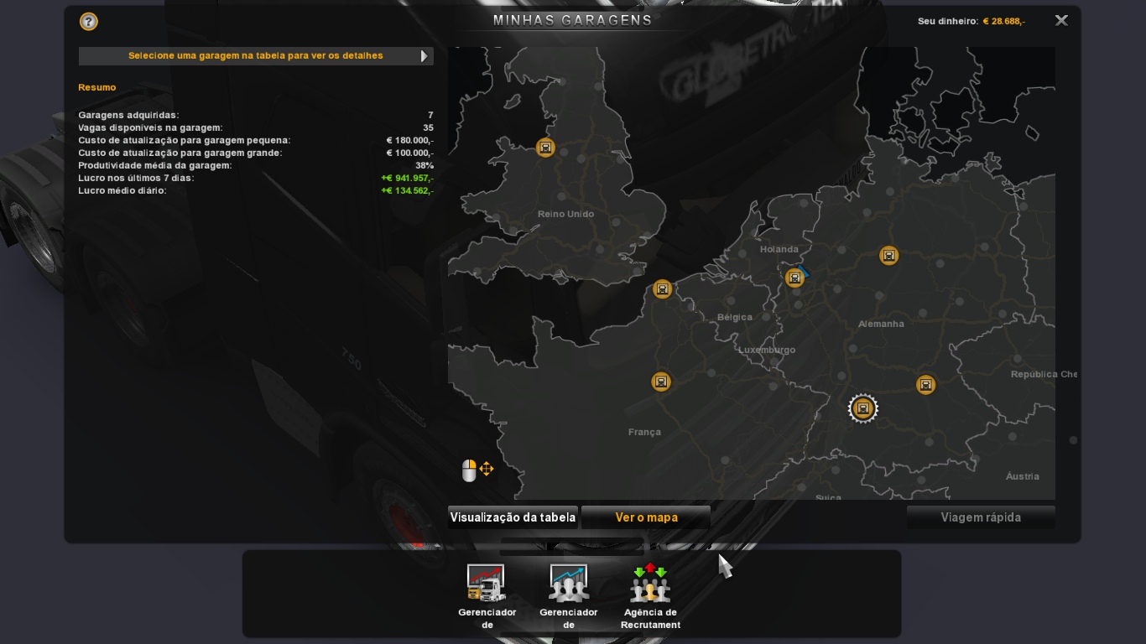Open the help question mark icon

pos(88,22)
